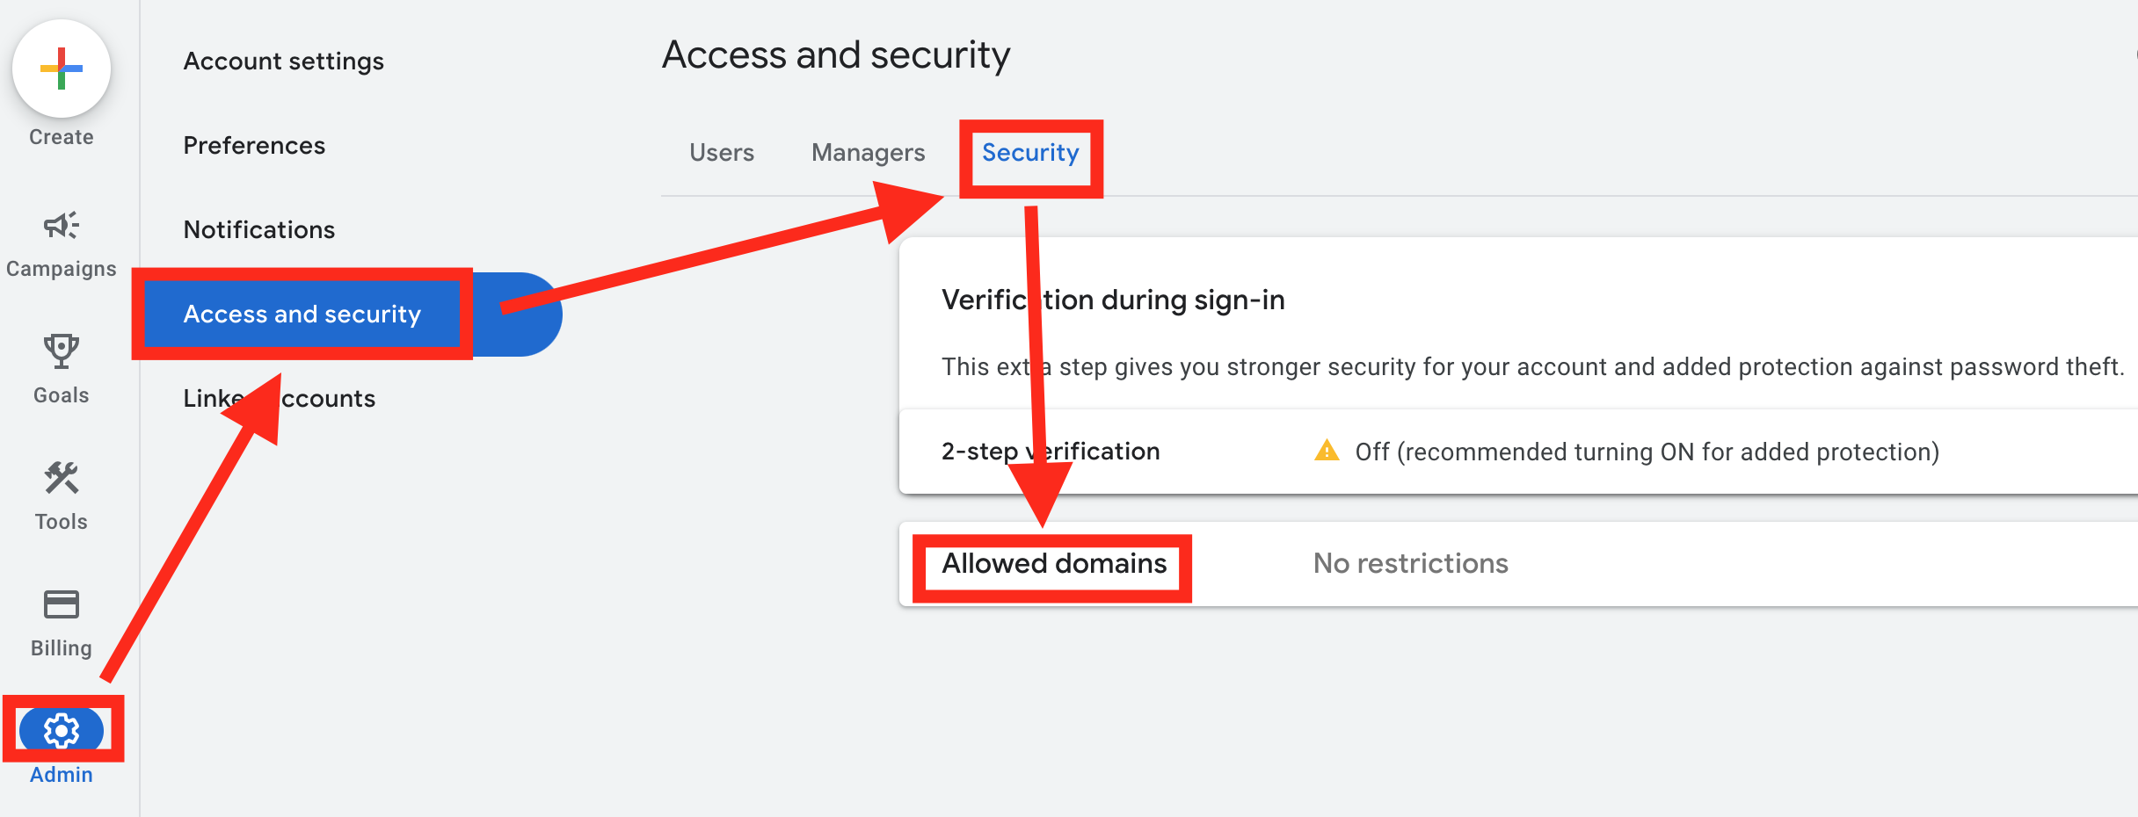Select Access and security menu item
Image resolution: width=2138 pixels, height=817 pixels.
[302, 315]
